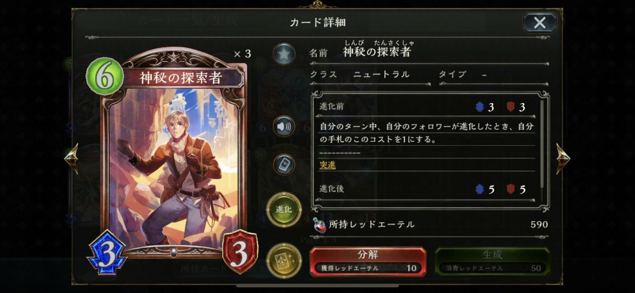Click the 分解 liquefy button
The height and width of the screenshot is (293, 635).
coord(368,261)
